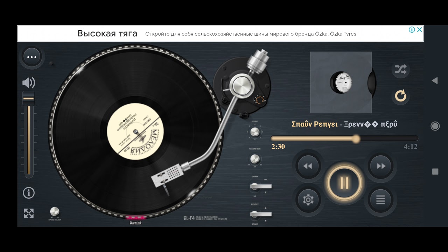Screen dimensions: 448x252
Task: Click the anti-skate dial near the tonearm
Action: pyautogui.click(x=259, y=100)
